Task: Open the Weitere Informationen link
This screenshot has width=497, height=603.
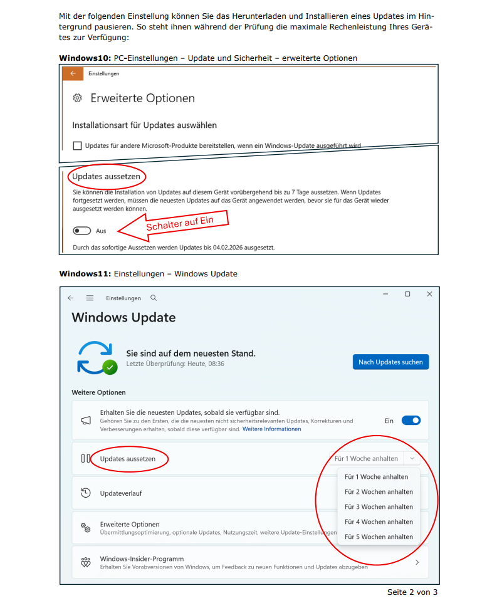Action: pos(271,429)
